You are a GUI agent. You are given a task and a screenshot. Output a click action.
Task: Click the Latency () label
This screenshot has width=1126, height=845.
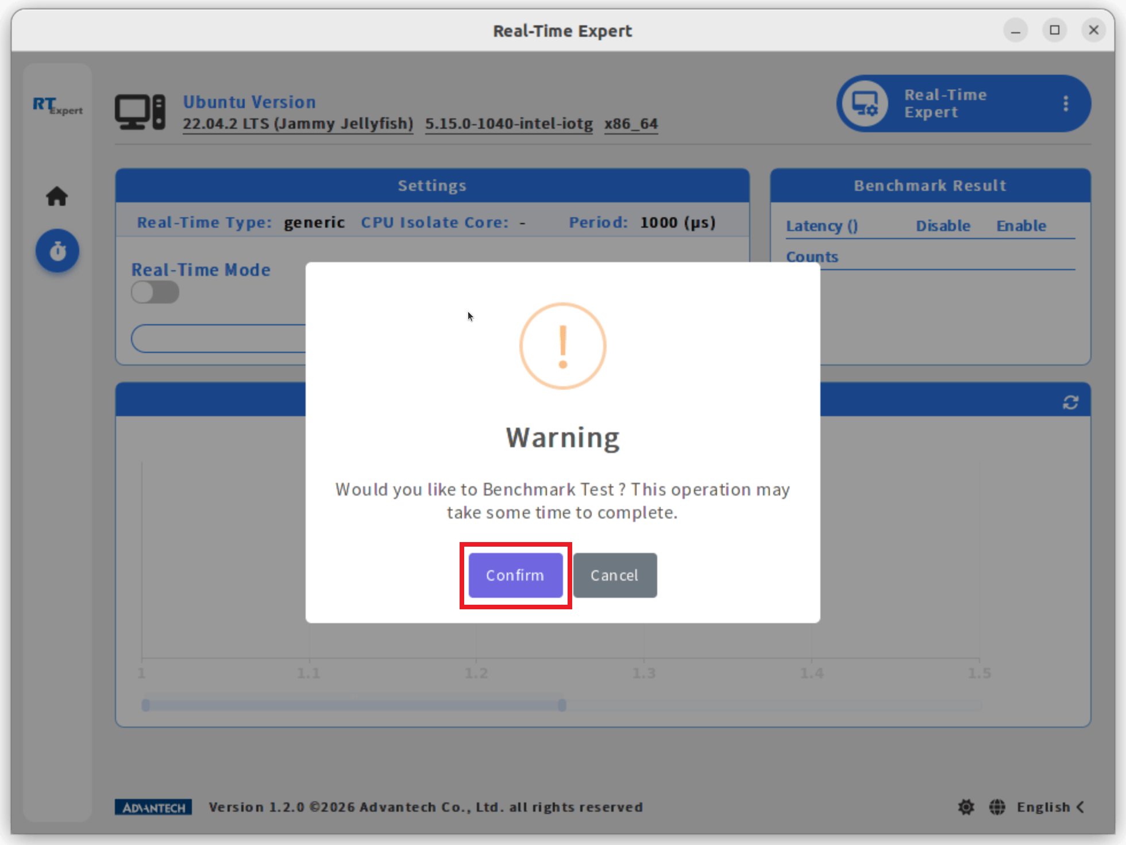click(822, 226)
